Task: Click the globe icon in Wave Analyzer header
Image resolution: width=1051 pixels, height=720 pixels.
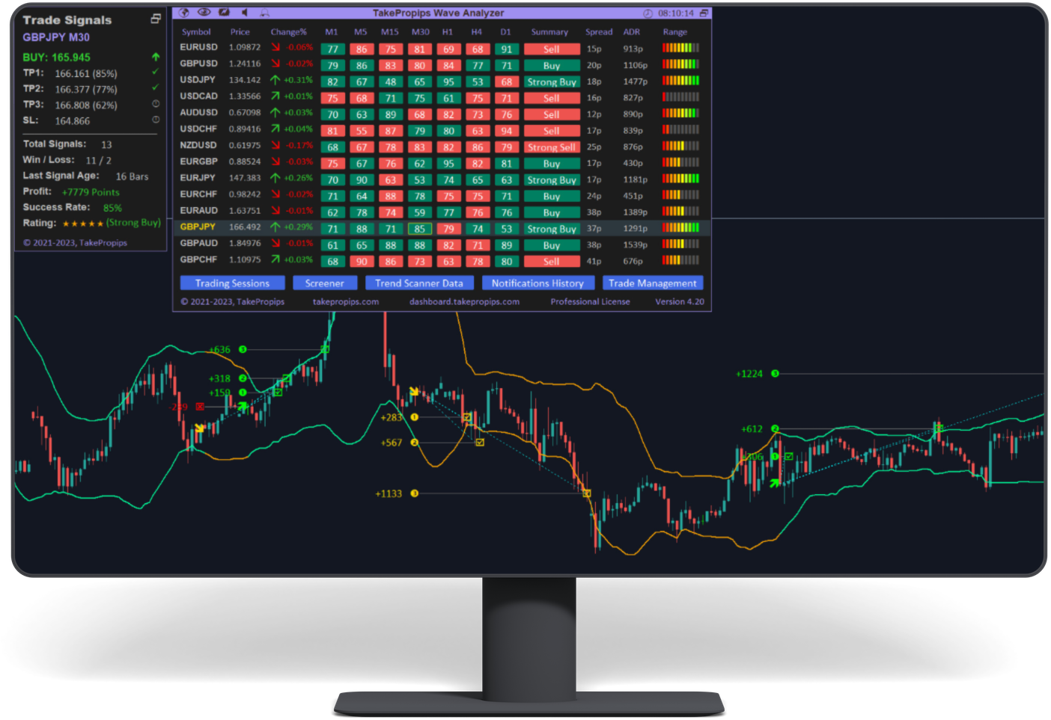Action: [x=183, y=13]
